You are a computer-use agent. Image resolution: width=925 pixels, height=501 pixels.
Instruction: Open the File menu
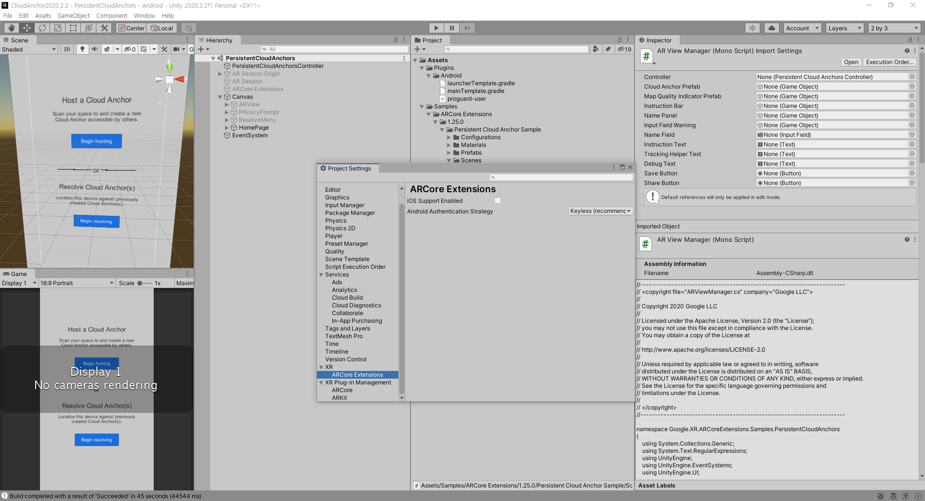tap(8, 15)
